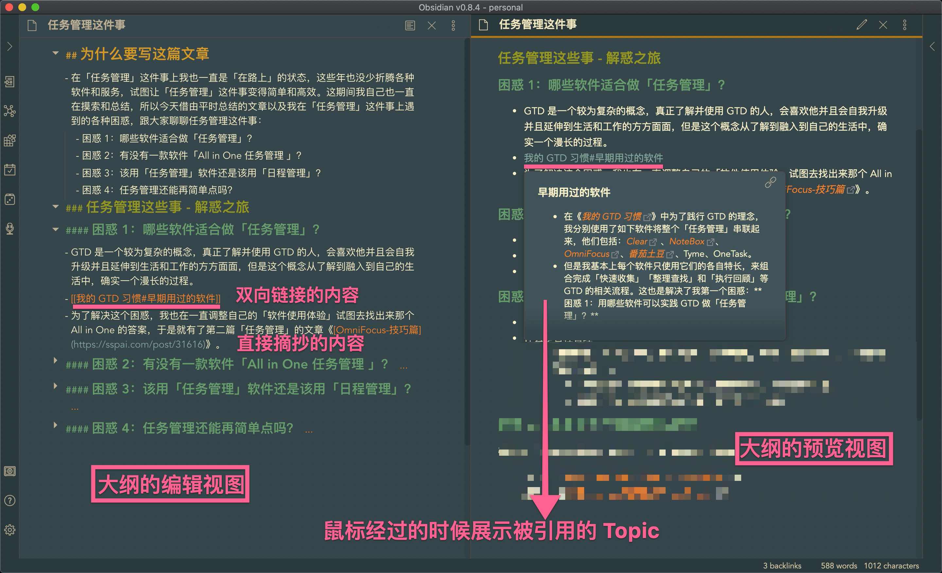Viewport: 942px width, 573px height.
Task: Click popup heading 早期用过的软件
Action: [x=574, y=192]
